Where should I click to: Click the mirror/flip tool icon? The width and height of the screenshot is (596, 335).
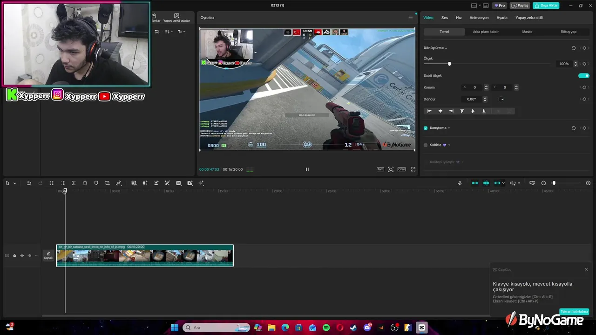coord(119,183)
